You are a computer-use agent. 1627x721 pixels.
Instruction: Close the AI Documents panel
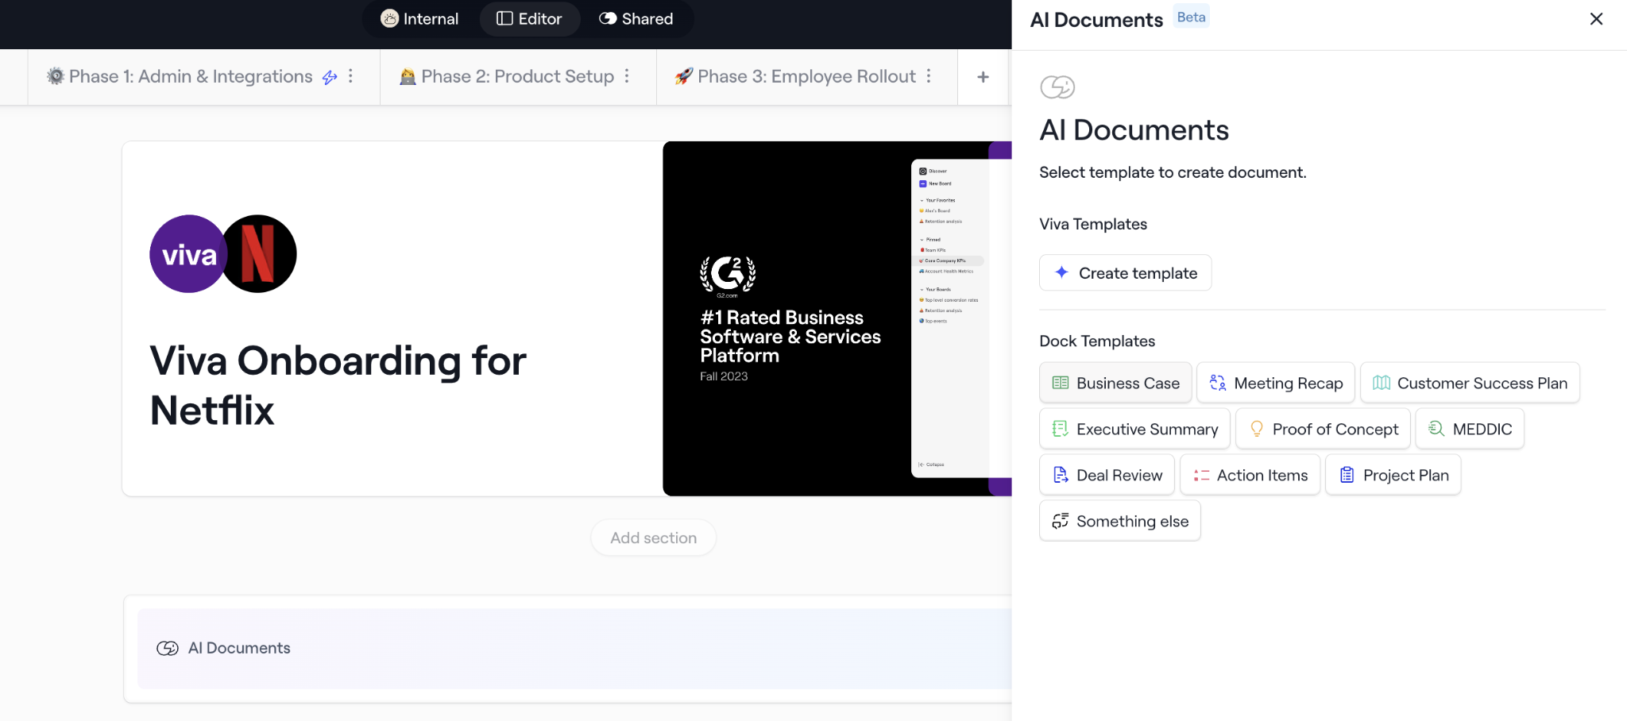click(1596, 19)
